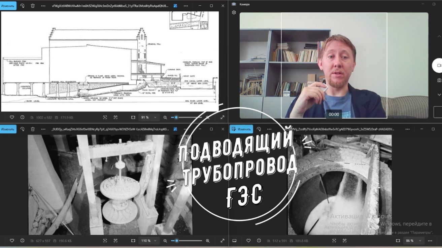Start video recording in Camera app
The width and height of the screenshot is (442, 248).
[439, 65]
